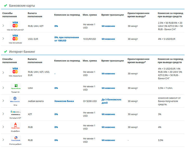This screenshot has height=148, width=187.
Task: Select the Wire Transfer globe logo
Action: click(15, 100)
